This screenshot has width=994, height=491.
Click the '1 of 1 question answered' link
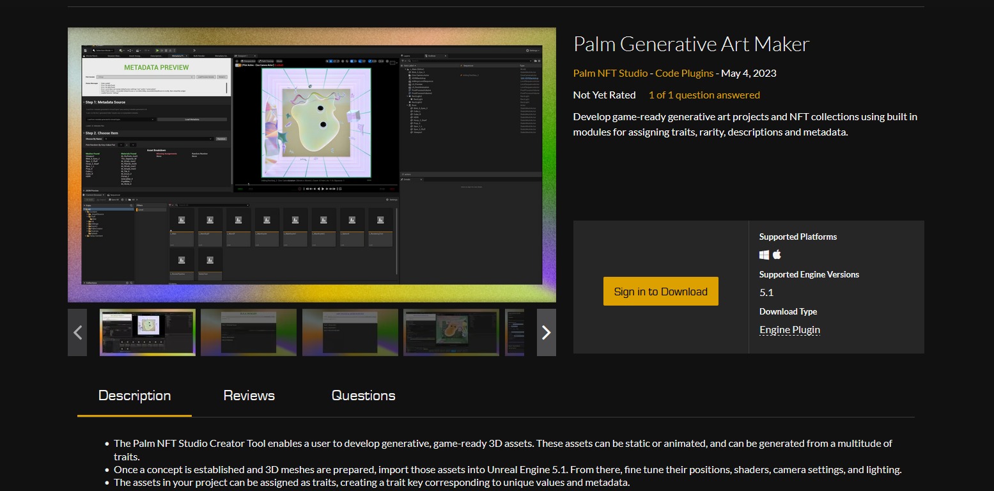tap(704, 95)
